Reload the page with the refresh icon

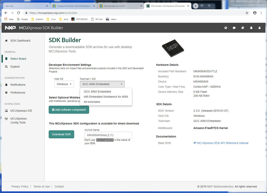tap(18, 13)
